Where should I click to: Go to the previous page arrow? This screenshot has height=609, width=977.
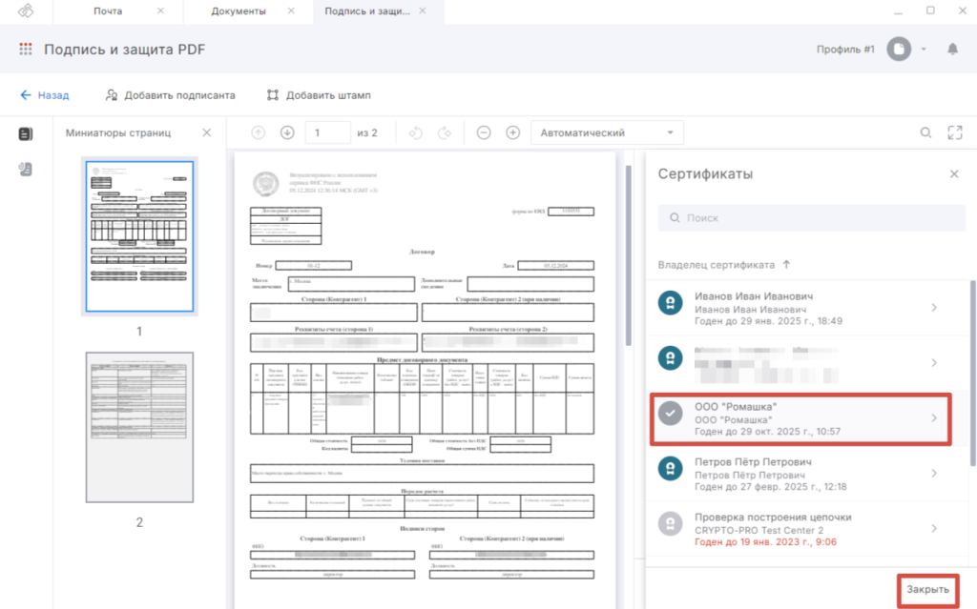click(258, 132)
